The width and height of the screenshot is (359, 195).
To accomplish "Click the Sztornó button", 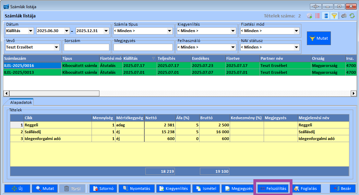I will pyautogui.click(x=103, y=189).
